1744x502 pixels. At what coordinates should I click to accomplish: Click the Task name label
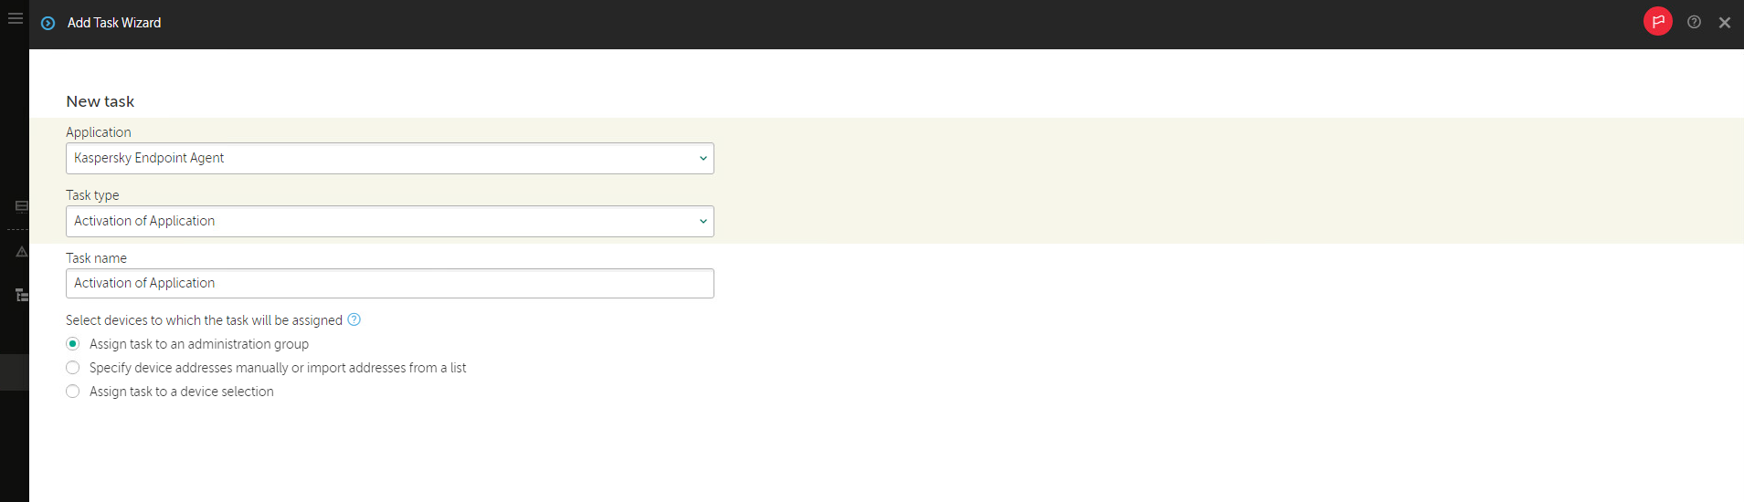click(x=96, y=258)
